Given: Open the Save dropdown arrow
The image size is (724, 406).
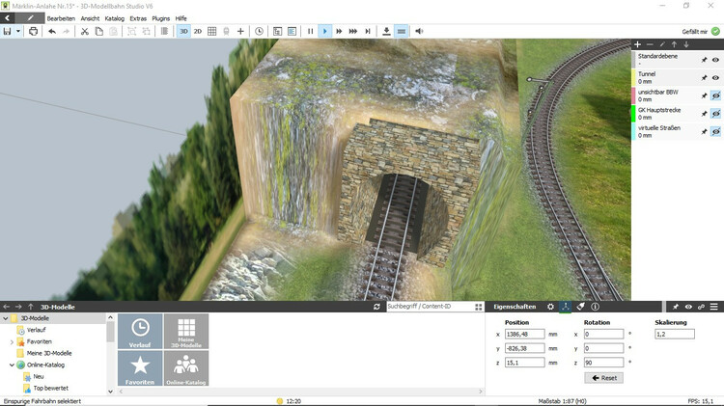Looking at the screenshot, I should tap(18, 31).
